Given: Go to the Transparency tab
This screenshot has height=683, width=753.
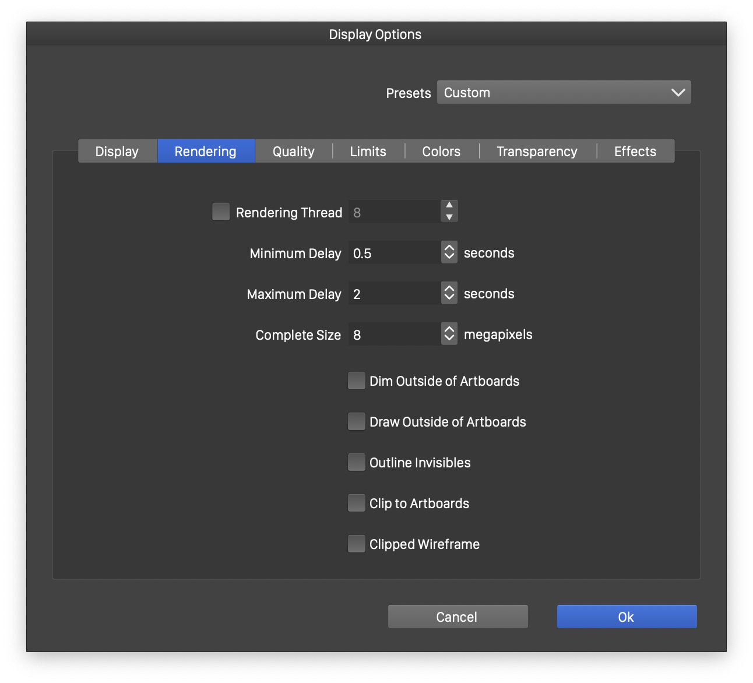Looking at the screenshot, I should point(537,152).
